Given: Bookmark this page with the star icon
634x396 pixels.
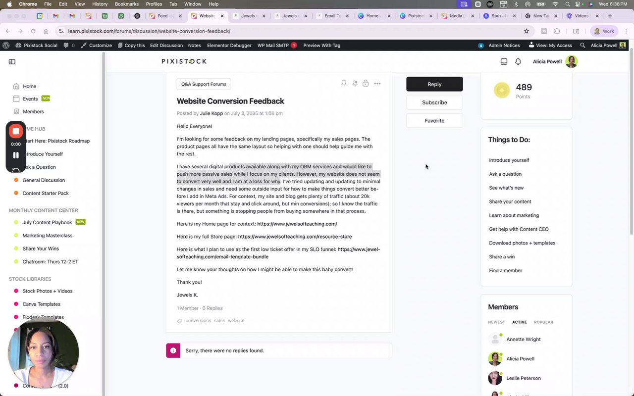Looking at the screenshot, I should (527, 31).
